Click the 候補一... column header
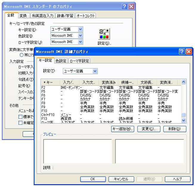 coord(128,82)
